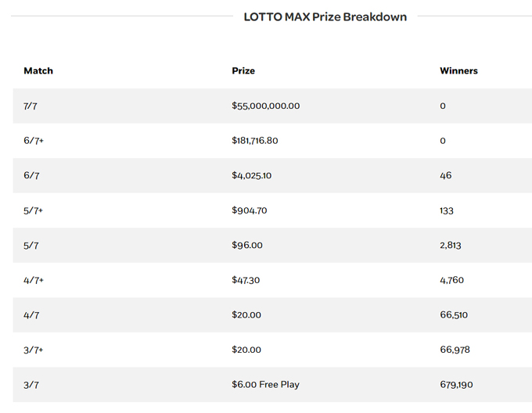Select the 7/7 match row label
The height and width of the screenshot is (413, 532).
pos(31,106)
